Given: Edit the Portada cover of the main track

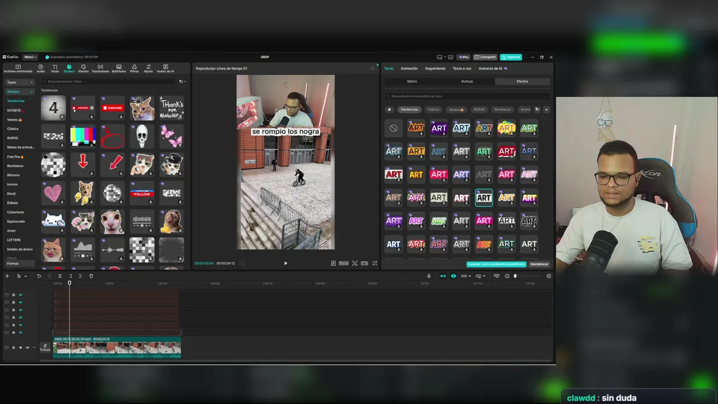Looking at the screenshot, I should (45, 347).
